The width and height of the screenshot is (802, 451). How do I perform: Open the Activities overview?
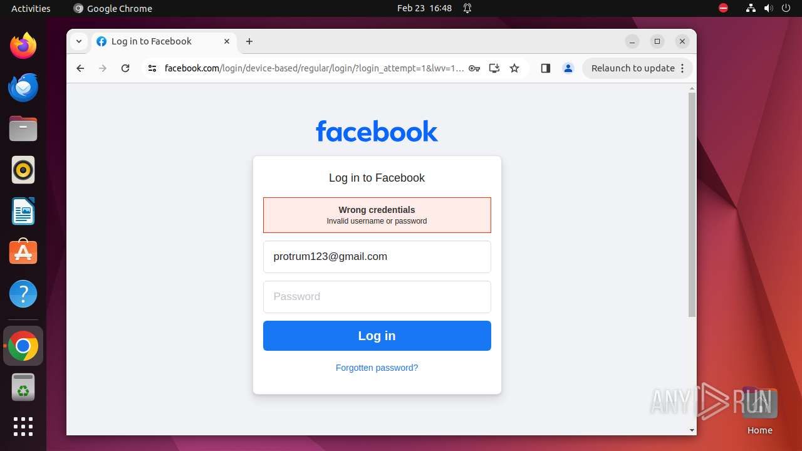coord(31,8)
